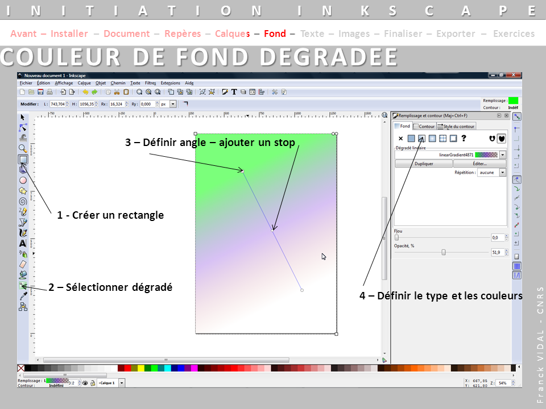Choose flat color fill

coord(411,139)
